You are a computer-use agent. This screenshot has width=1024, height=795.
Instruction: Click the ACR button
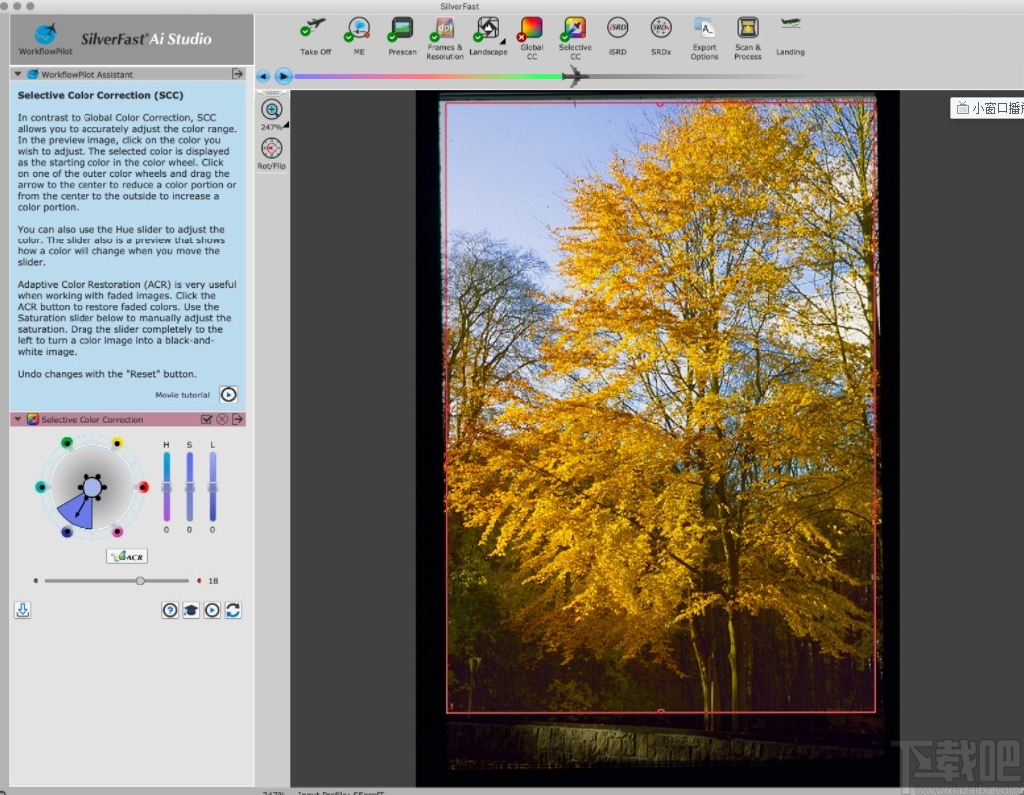127,556
